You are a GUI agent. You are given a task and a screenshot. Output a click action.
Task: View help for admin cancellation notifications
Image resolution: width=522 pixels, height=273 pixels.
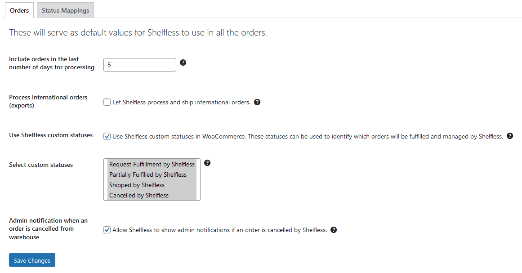click(334, 230)
